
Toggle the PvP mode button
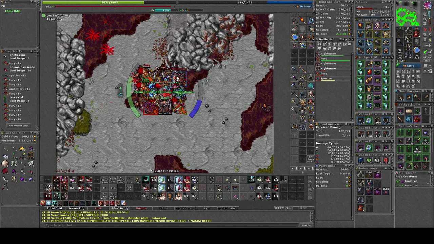427,45
